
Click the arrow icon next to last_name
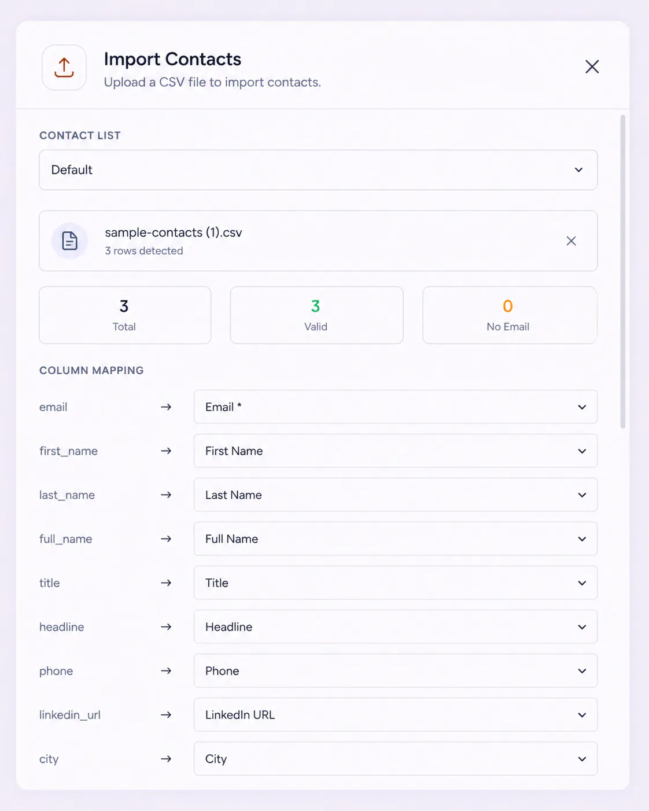coord(166,495)
